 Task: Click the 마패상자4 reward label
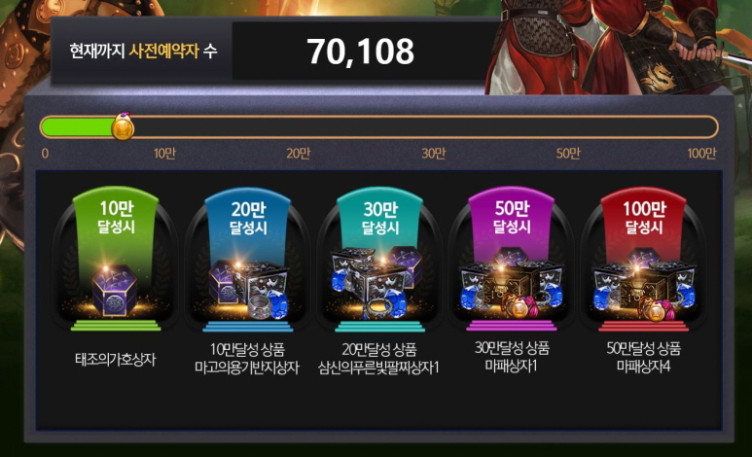644,367
